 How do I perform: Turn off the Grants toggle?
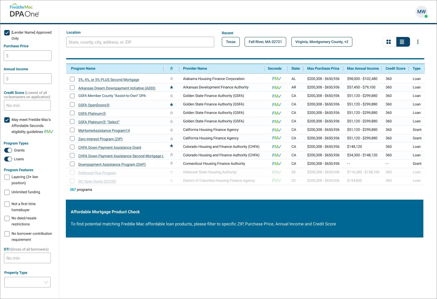8,150
